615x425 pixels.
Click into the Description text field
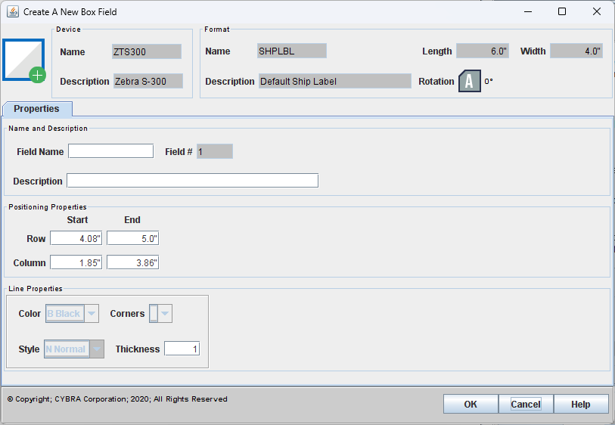(x=192, y=181)
